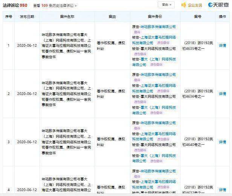Screen dimensions: 232x196
Task: Open 详情 for case 4636号之一
Action: (x=222, y=94)
